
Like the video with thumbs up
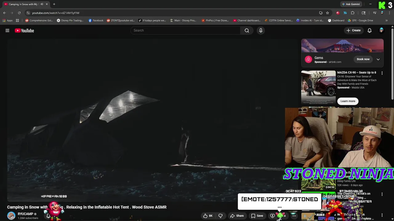pyautogui.click(x=208, y=216)
